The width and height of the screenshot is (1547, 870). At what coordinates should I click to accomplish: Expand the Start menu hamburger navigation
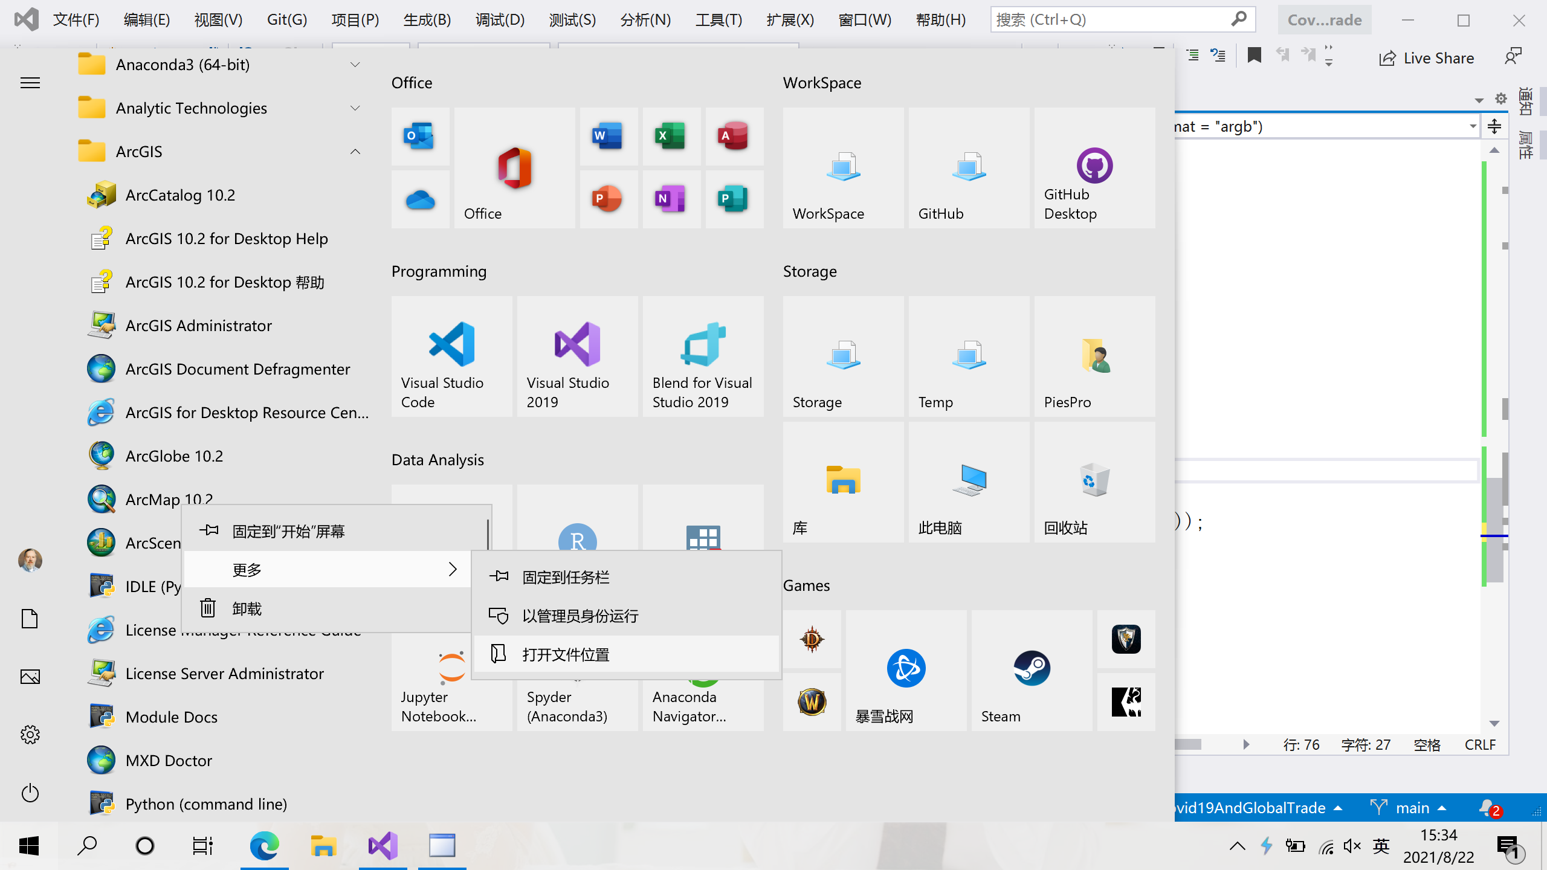coord(30,83)
